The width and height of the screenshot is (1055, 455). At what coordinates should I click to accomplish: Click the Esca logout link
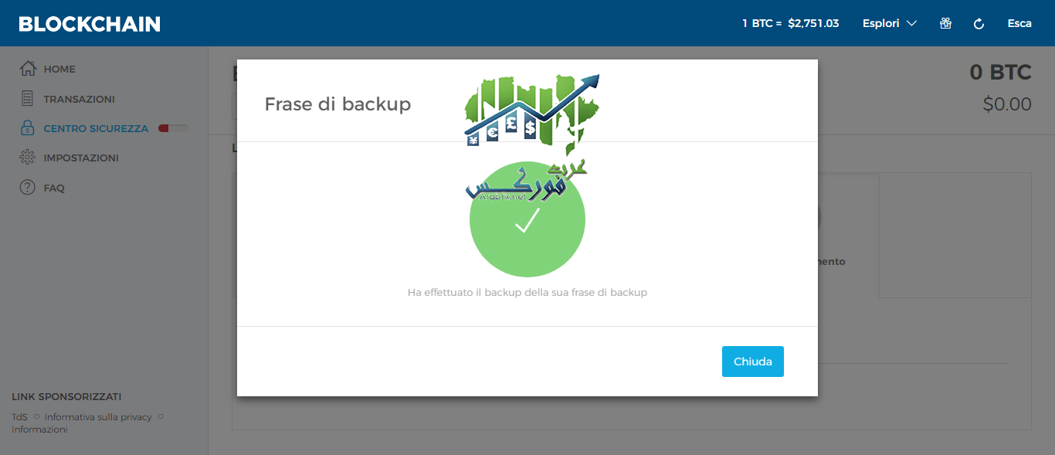[1019, 23]
